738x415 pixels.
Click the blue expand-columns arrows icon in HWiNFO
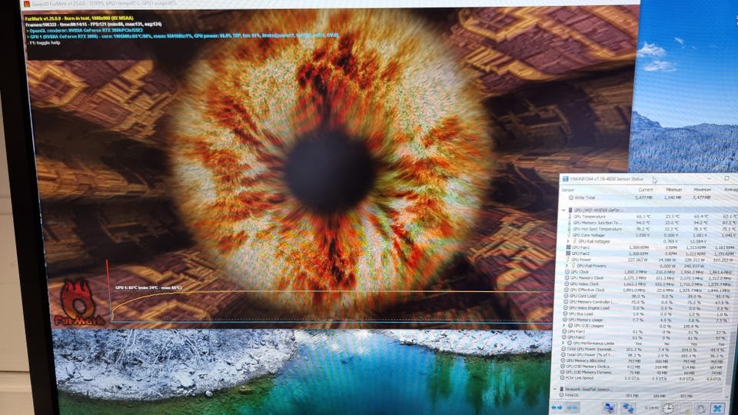pos(557,407)
